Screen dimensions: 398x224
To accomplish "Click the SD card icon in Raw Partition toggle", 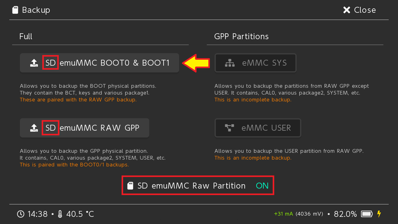I will (x=131, y=186).
